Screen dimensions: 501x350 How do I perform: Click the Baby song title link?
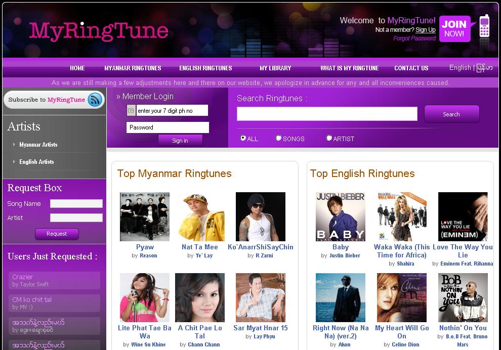click(x=340, y=247)
